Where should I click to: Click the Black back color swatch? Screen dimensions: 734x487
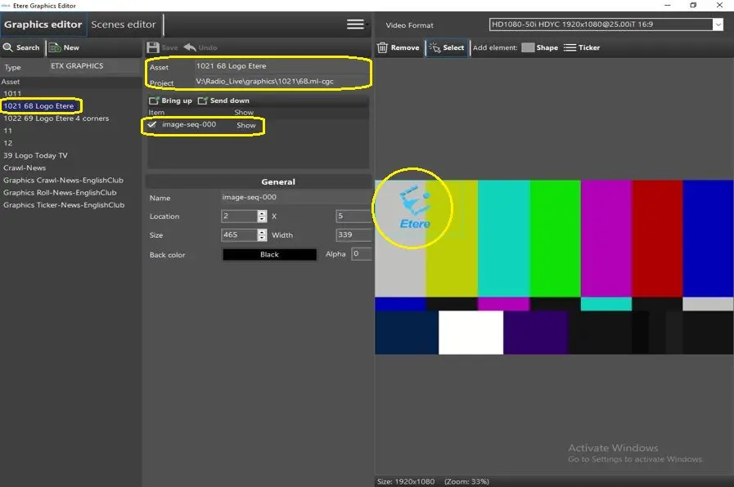(269, 255)
